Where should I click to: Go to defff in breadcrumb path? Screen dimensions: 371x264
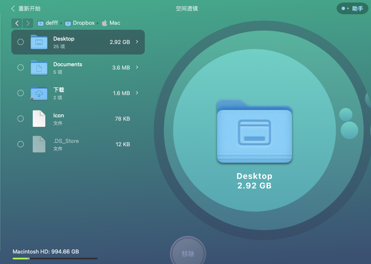point(51,23)
